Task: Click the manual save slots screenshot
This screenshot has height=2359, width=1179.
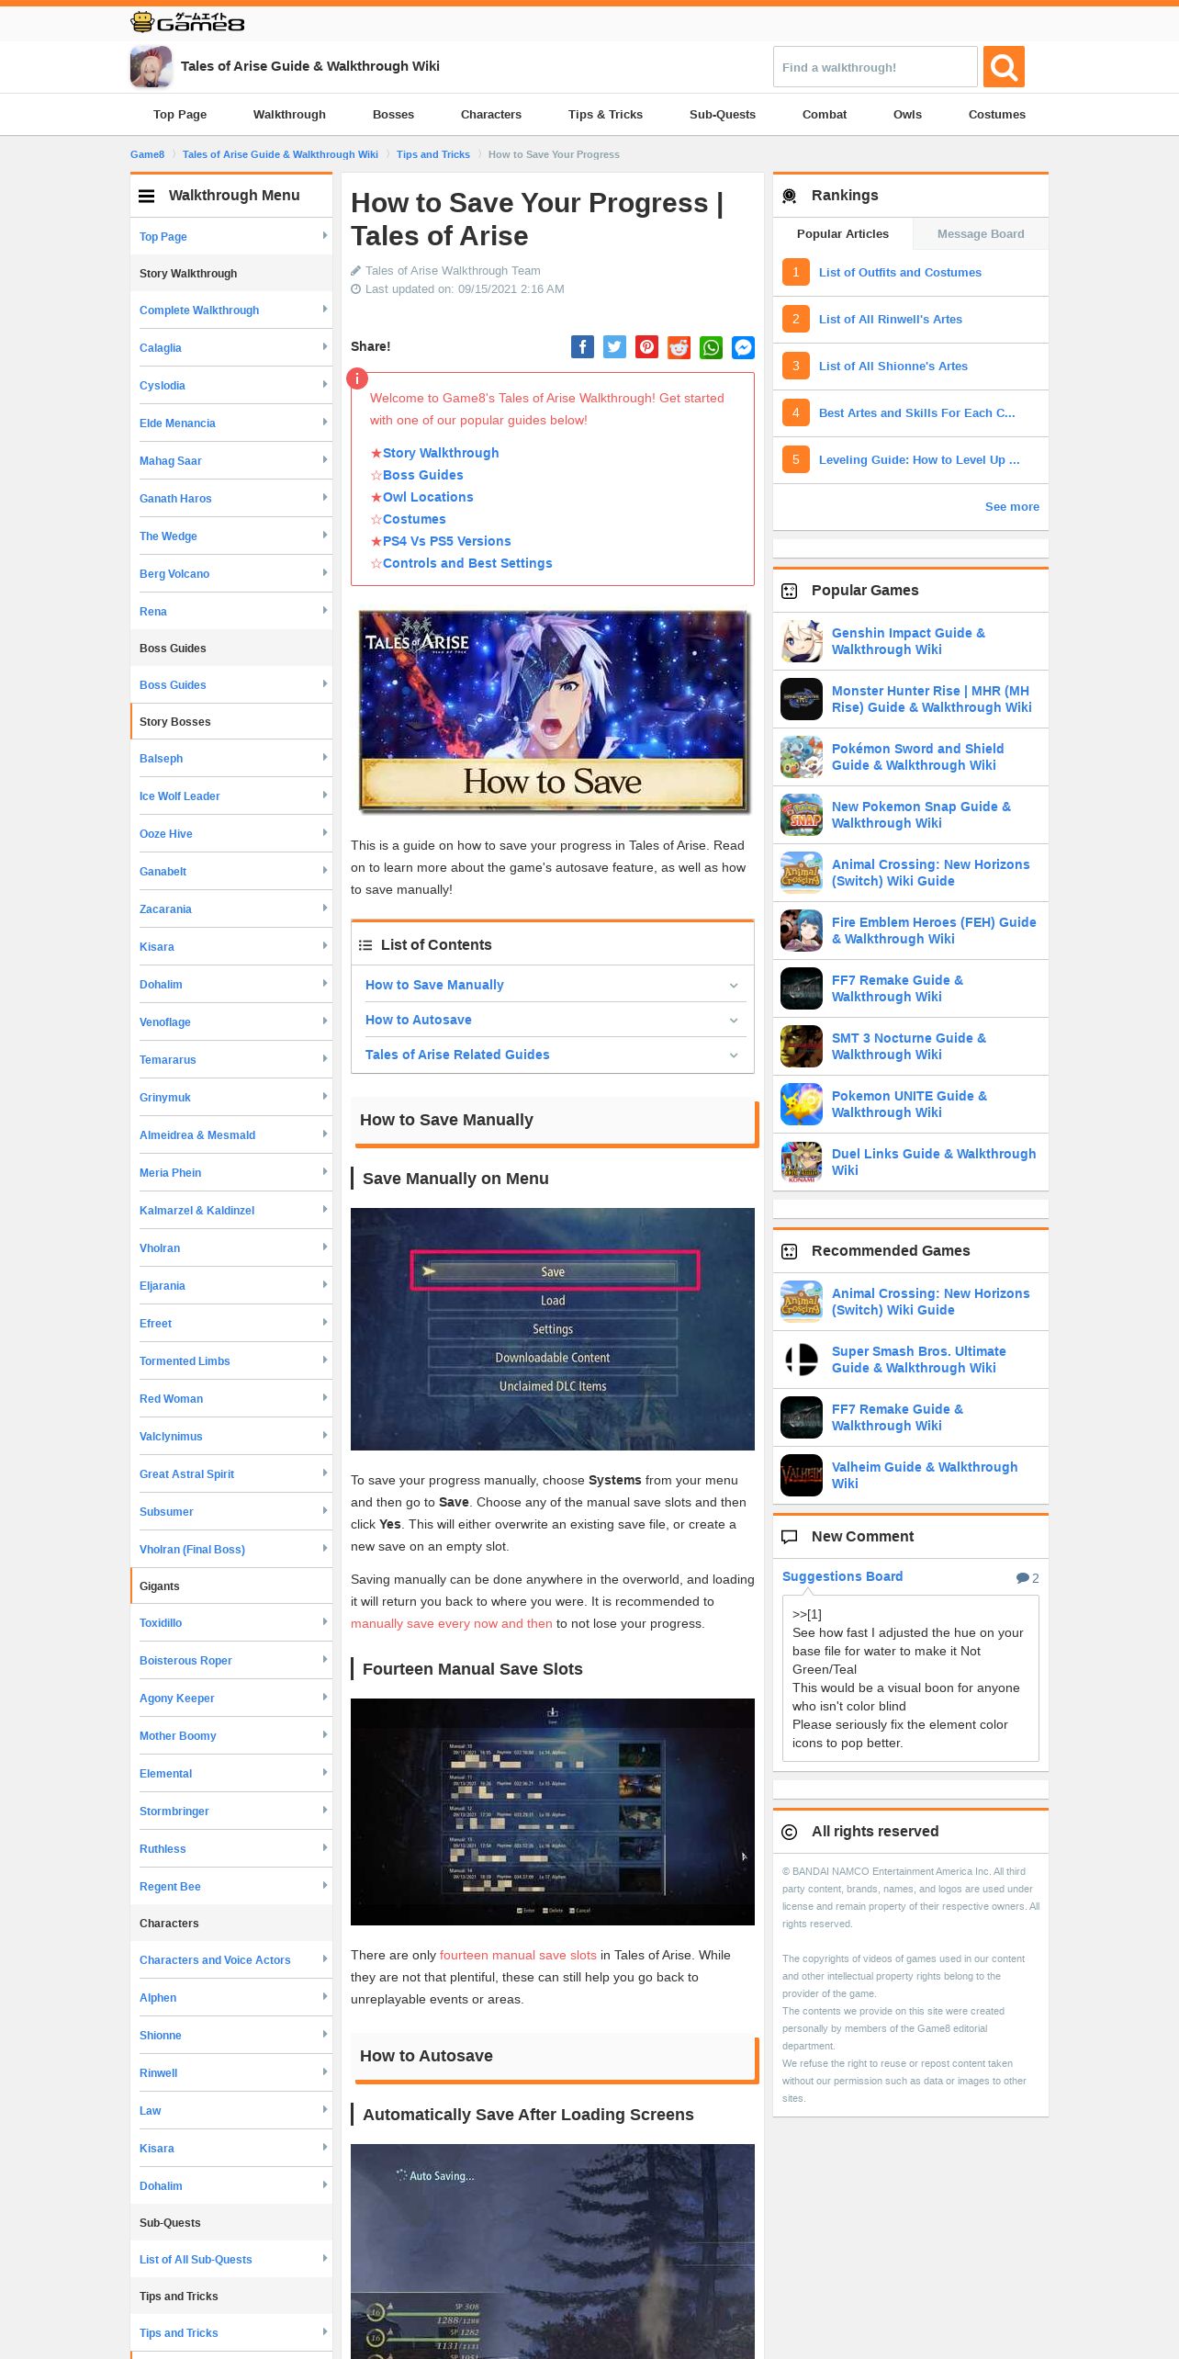Action: pyautogui.click(x=553, y=1812)
